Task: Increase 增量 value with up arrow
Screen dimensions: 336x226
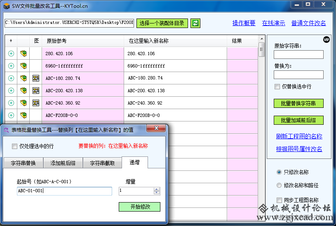Action: [x=157, y=189]
